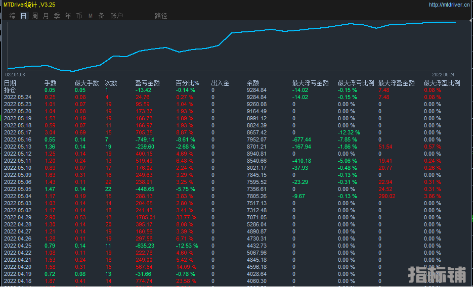Click the 290.02 max floating profit cell

pos(387,196)
